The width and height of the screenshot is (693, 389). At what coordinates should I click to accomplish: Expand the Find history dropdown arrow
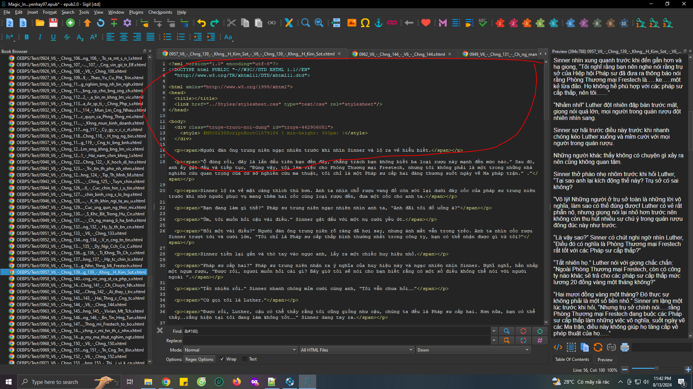(494, 331)
